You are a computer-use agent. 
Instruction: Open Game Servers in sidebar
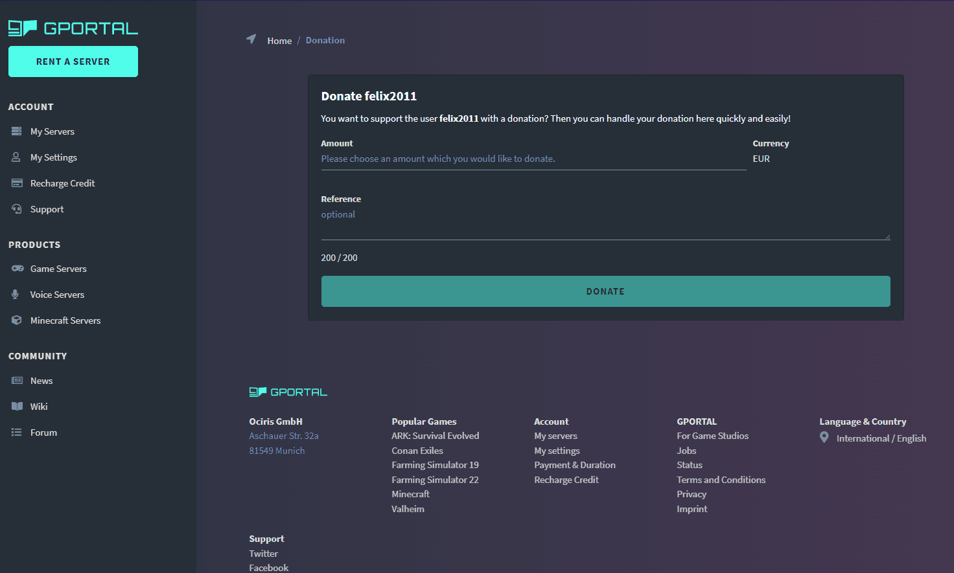pyautogui.click(x=58, y=269)
